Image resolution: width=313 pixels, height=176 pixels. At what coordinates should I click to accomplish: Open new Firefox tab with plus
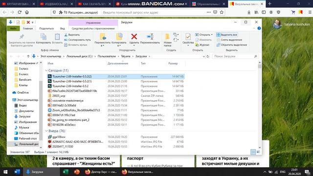pyautogui.click(x=269, y=4)
